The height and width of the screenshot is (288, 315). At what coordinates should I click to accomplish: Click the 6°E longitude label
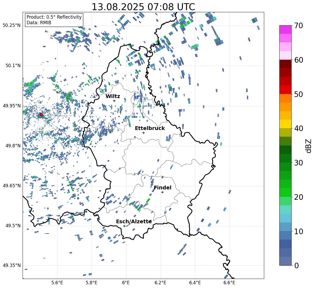(x=126, y=283)
